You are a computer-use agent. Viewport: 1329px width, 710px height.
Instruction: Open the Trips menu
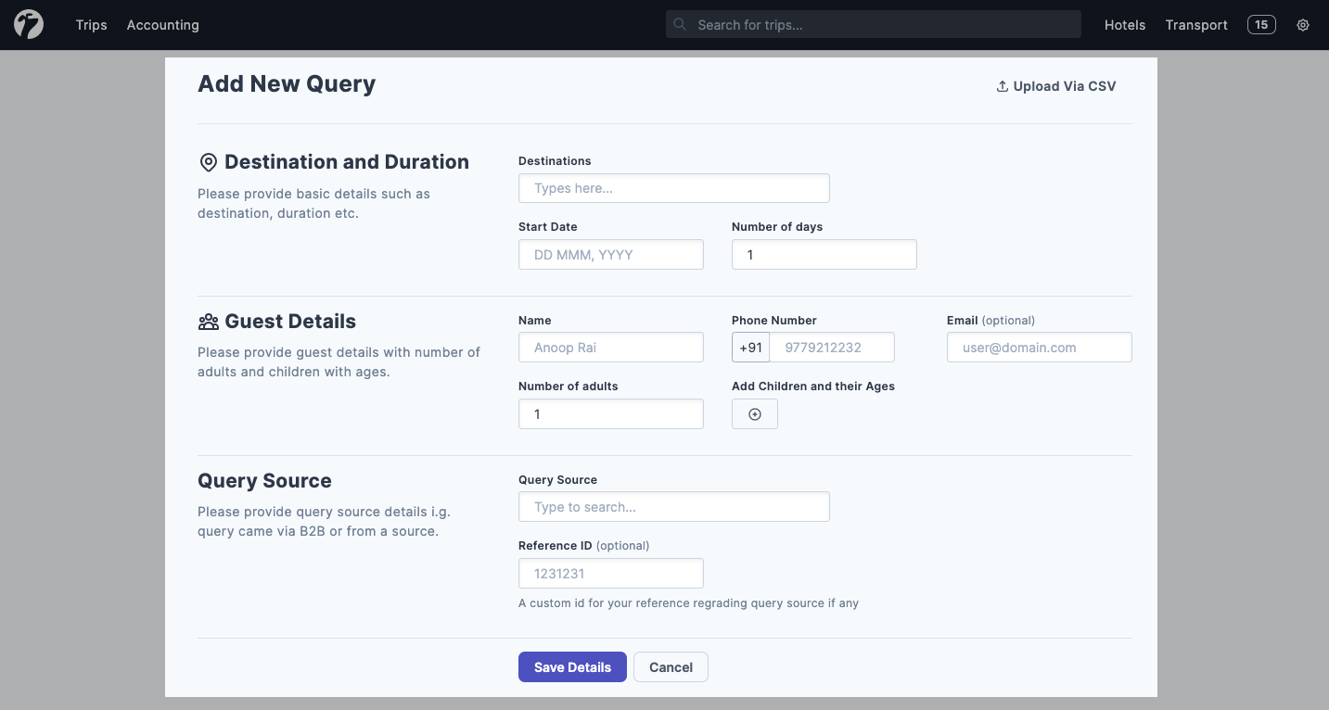point(92,25)
